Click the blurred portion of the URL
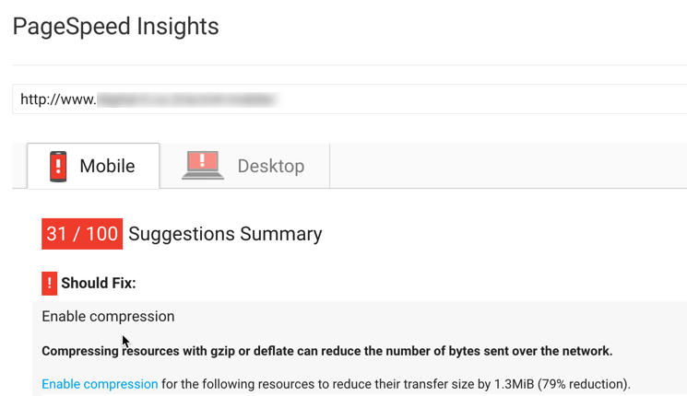The height and width of the screenshot is (396, 687). pyautogui.click(x=187, y=99)
